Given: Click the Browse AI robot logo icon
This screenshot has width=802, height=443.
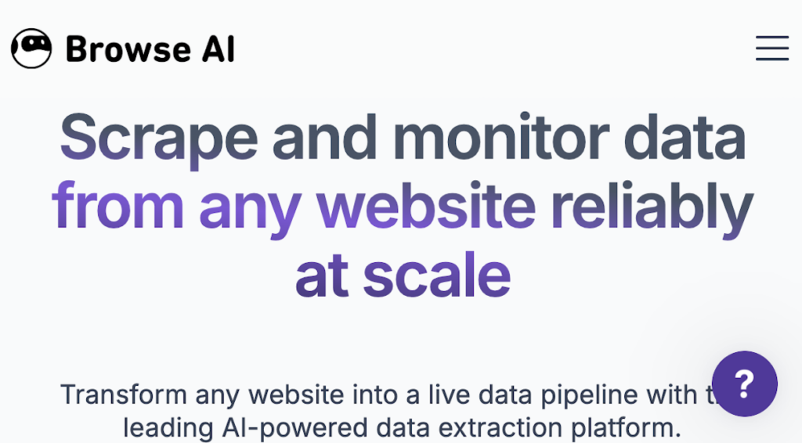Looking at the screenshot, I should click(x=31, y=49).
